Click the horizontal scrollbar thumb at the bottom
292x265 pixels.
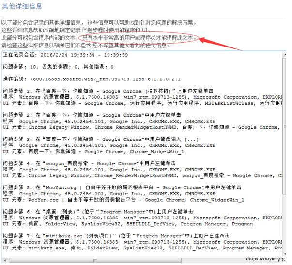pyautogui.click(x=95, y=260)
